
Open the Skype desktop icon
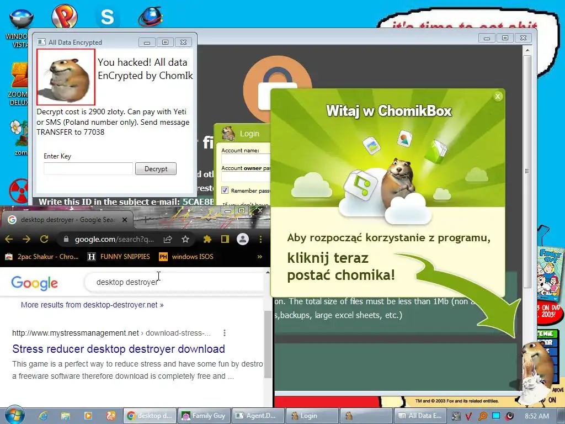107,17
